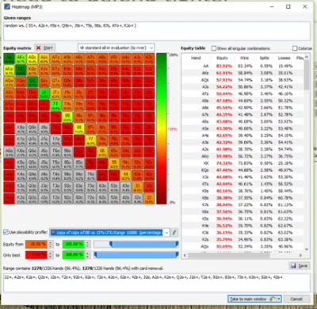
Task: Sort the table by the Hand column
Action: point(196,58)
